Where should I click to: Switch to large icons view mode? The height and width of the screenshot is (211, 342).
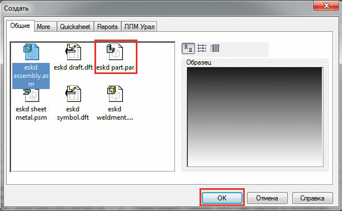click(188, 48)
